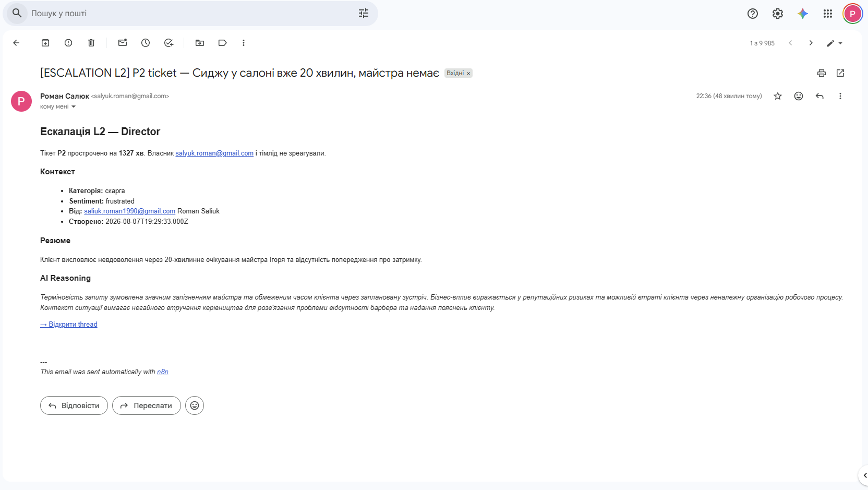Click the Переслати forward button
This screenshot has height=490, width=868.
tap(147, 405)
